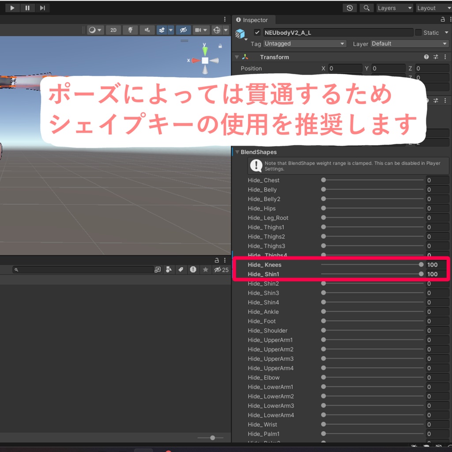Click the green Y axis gizmo cone
The height and width of the screenshot is (452, 452).
coord(205,50)
